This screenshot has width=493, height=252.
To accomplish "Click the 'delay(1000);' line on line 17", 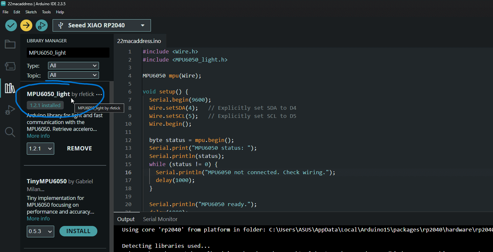I will 175,180.
